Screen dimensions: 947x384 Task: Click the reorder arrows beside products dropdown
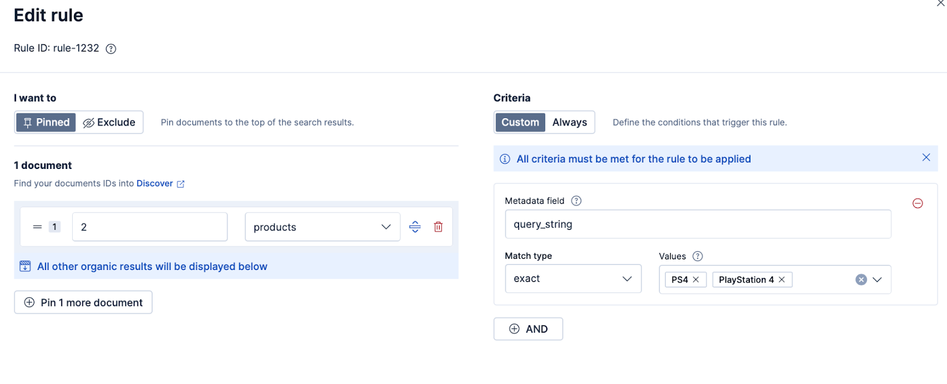(x=415, y=226)
